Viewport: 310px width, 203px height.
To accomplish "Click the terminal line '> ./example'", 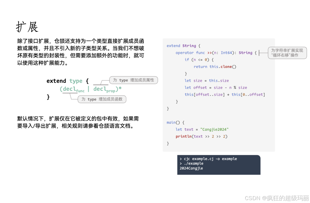I will tap(191, 163).
